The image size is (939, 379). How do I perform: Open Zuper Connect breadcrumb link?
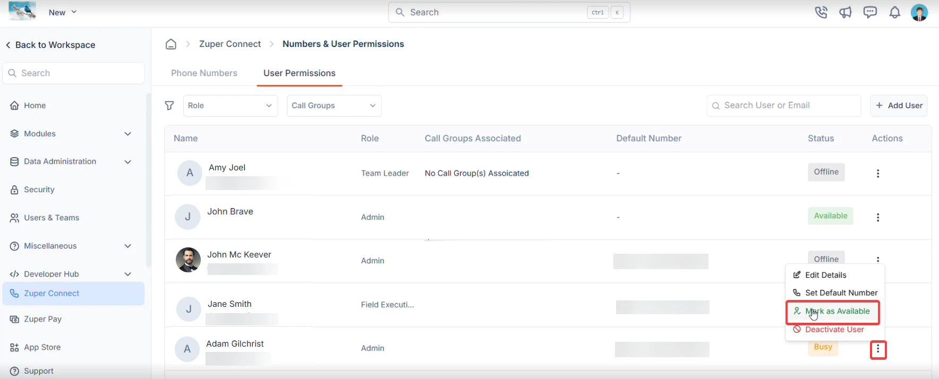point(230,44)
